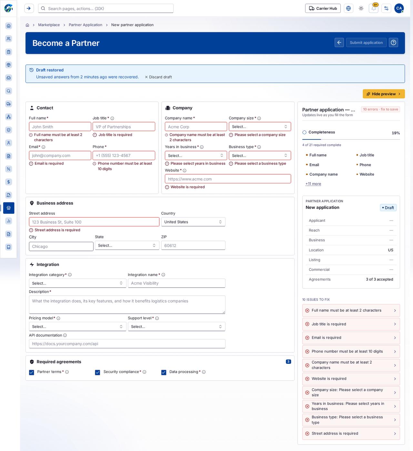Open the book sidebar icon at bottom
The width and height of the screenshot is (413, 451).
click(9, 247)
